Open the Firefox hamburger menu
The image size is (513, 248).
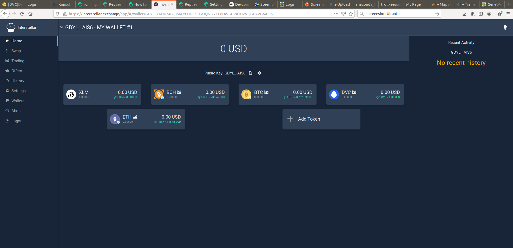click(x=508, y=14)
